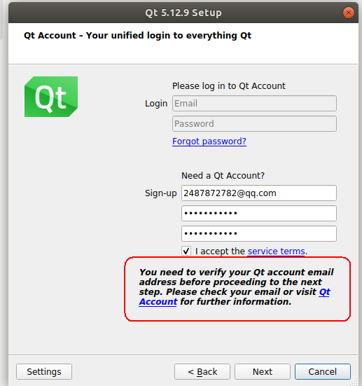This screenshot has height=386, width=362.
Task: Click the Qt Account header heading text
Action: [x=137, y=36]
